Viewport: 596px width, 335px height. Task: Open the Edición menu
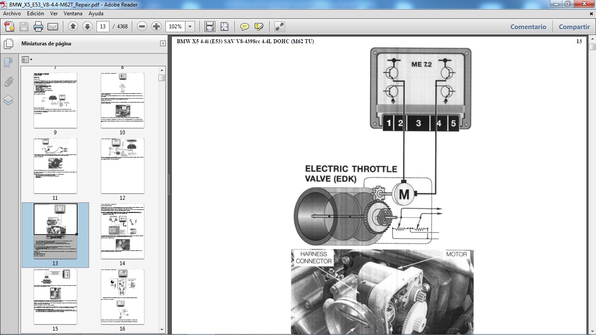(x=35, y=14)
